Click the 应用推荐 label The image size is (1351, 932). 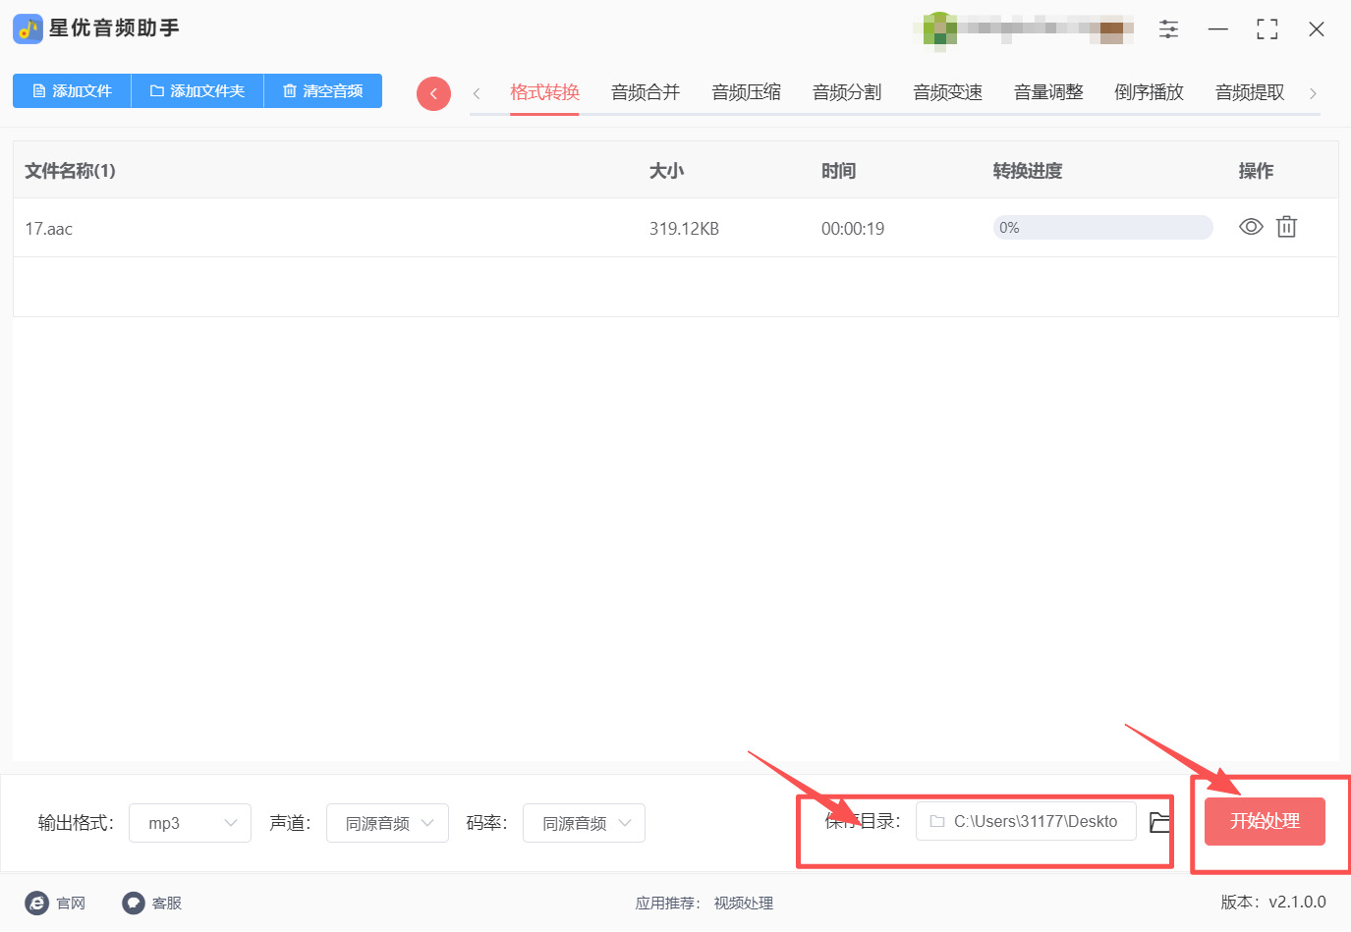[x=668, y=904]
